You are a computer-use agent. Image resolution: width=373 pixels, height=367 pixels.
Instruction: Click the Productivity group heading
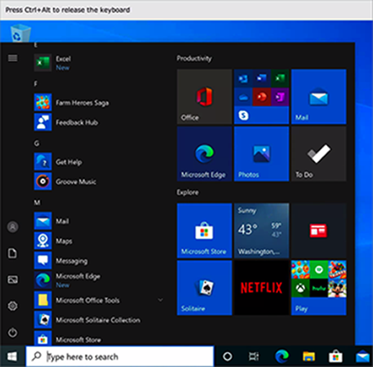[194, 58]
